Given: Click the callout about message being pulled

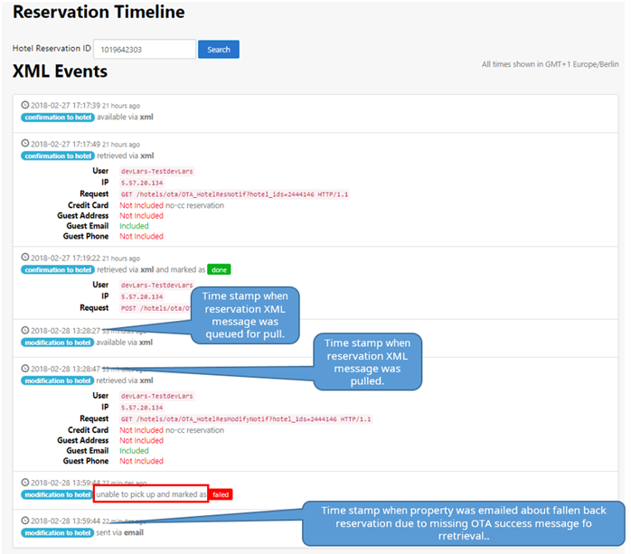Looking at the screenshot, I should (x=367, y=362).
